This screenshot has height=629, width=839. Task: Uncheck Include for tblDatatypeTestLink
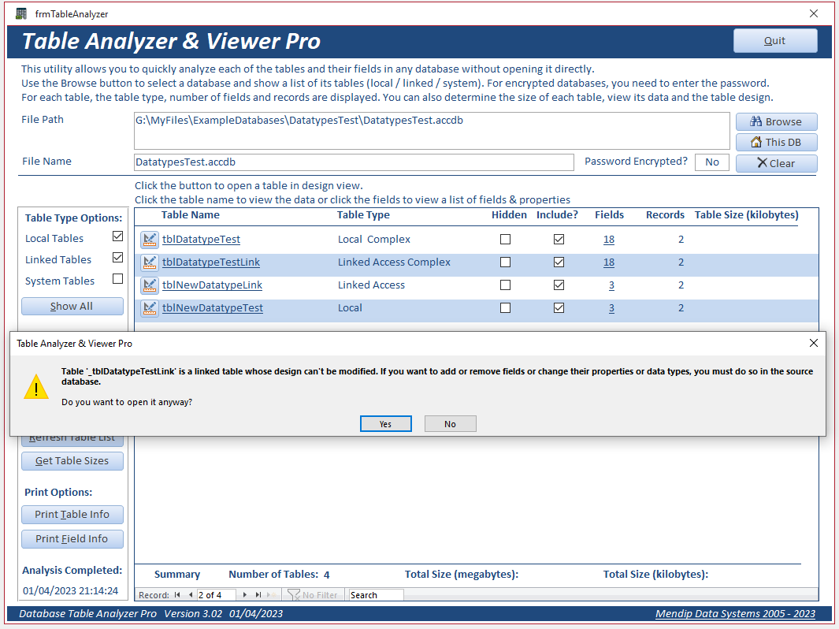click(x=559, y=262)
